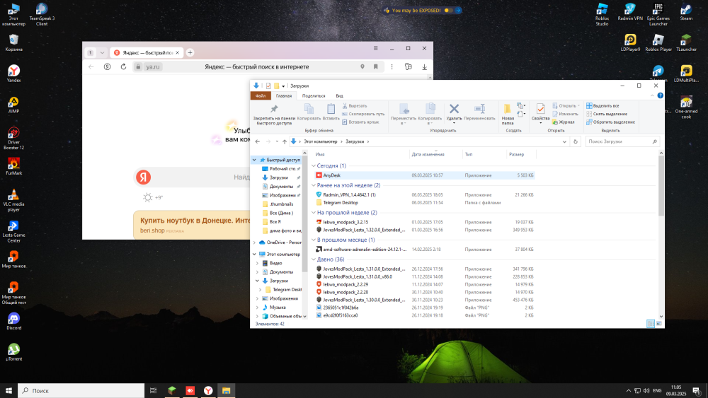Collapse the 'Ранее на этой неделе (2)' group
Image resolution: width=708 pixels, height=398 pixels.
pos(314,185)
